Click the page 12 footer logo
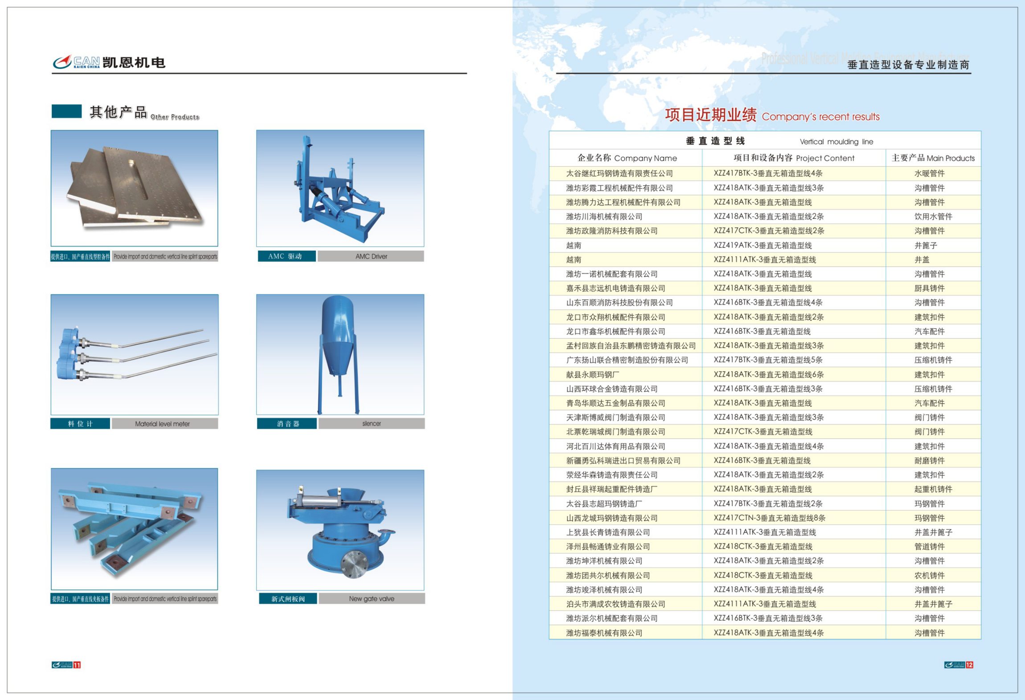 coord(959,665)
